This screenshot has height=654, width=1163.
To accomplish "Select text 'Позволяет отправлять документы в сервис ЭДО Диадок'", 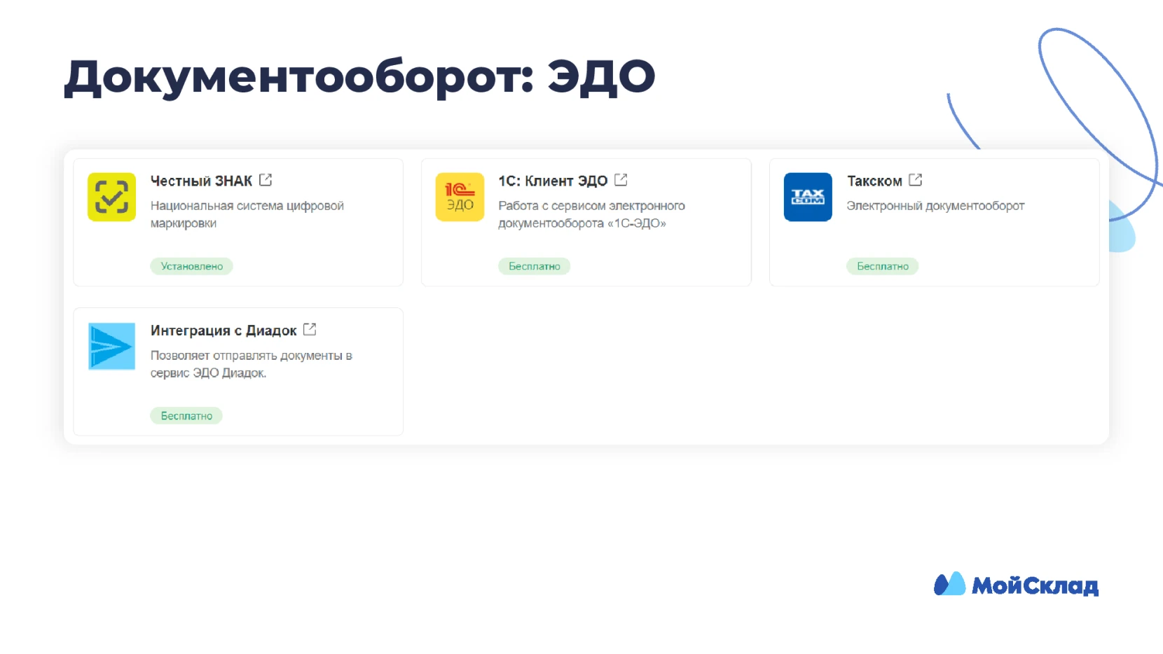I will (251, 364).
